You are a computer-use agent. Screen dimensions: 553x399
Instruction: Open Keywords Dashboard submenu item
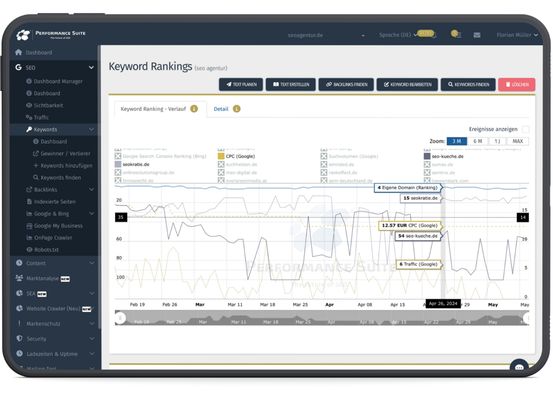[54, 142]
